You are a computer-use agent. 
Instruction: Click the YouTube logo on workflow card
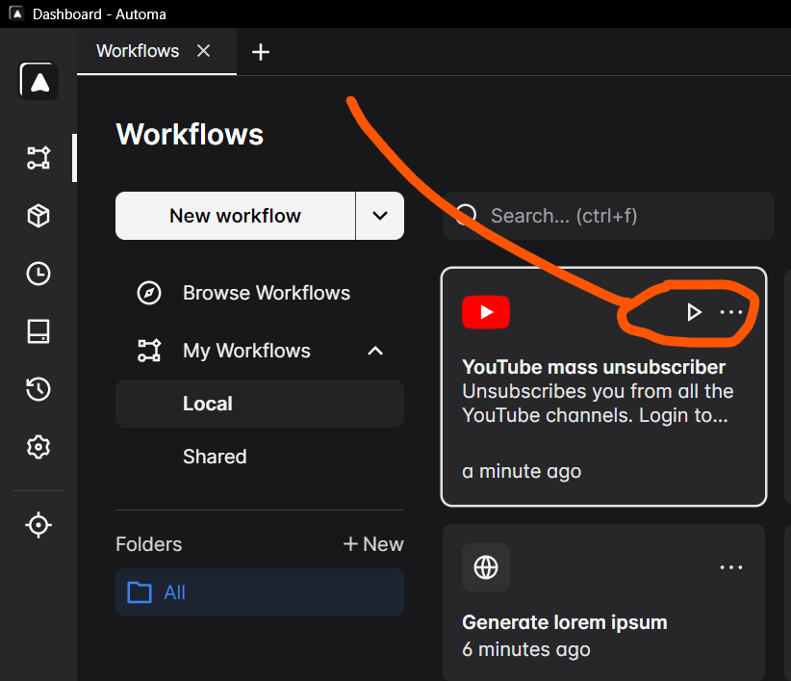click(x=486, y=312)
